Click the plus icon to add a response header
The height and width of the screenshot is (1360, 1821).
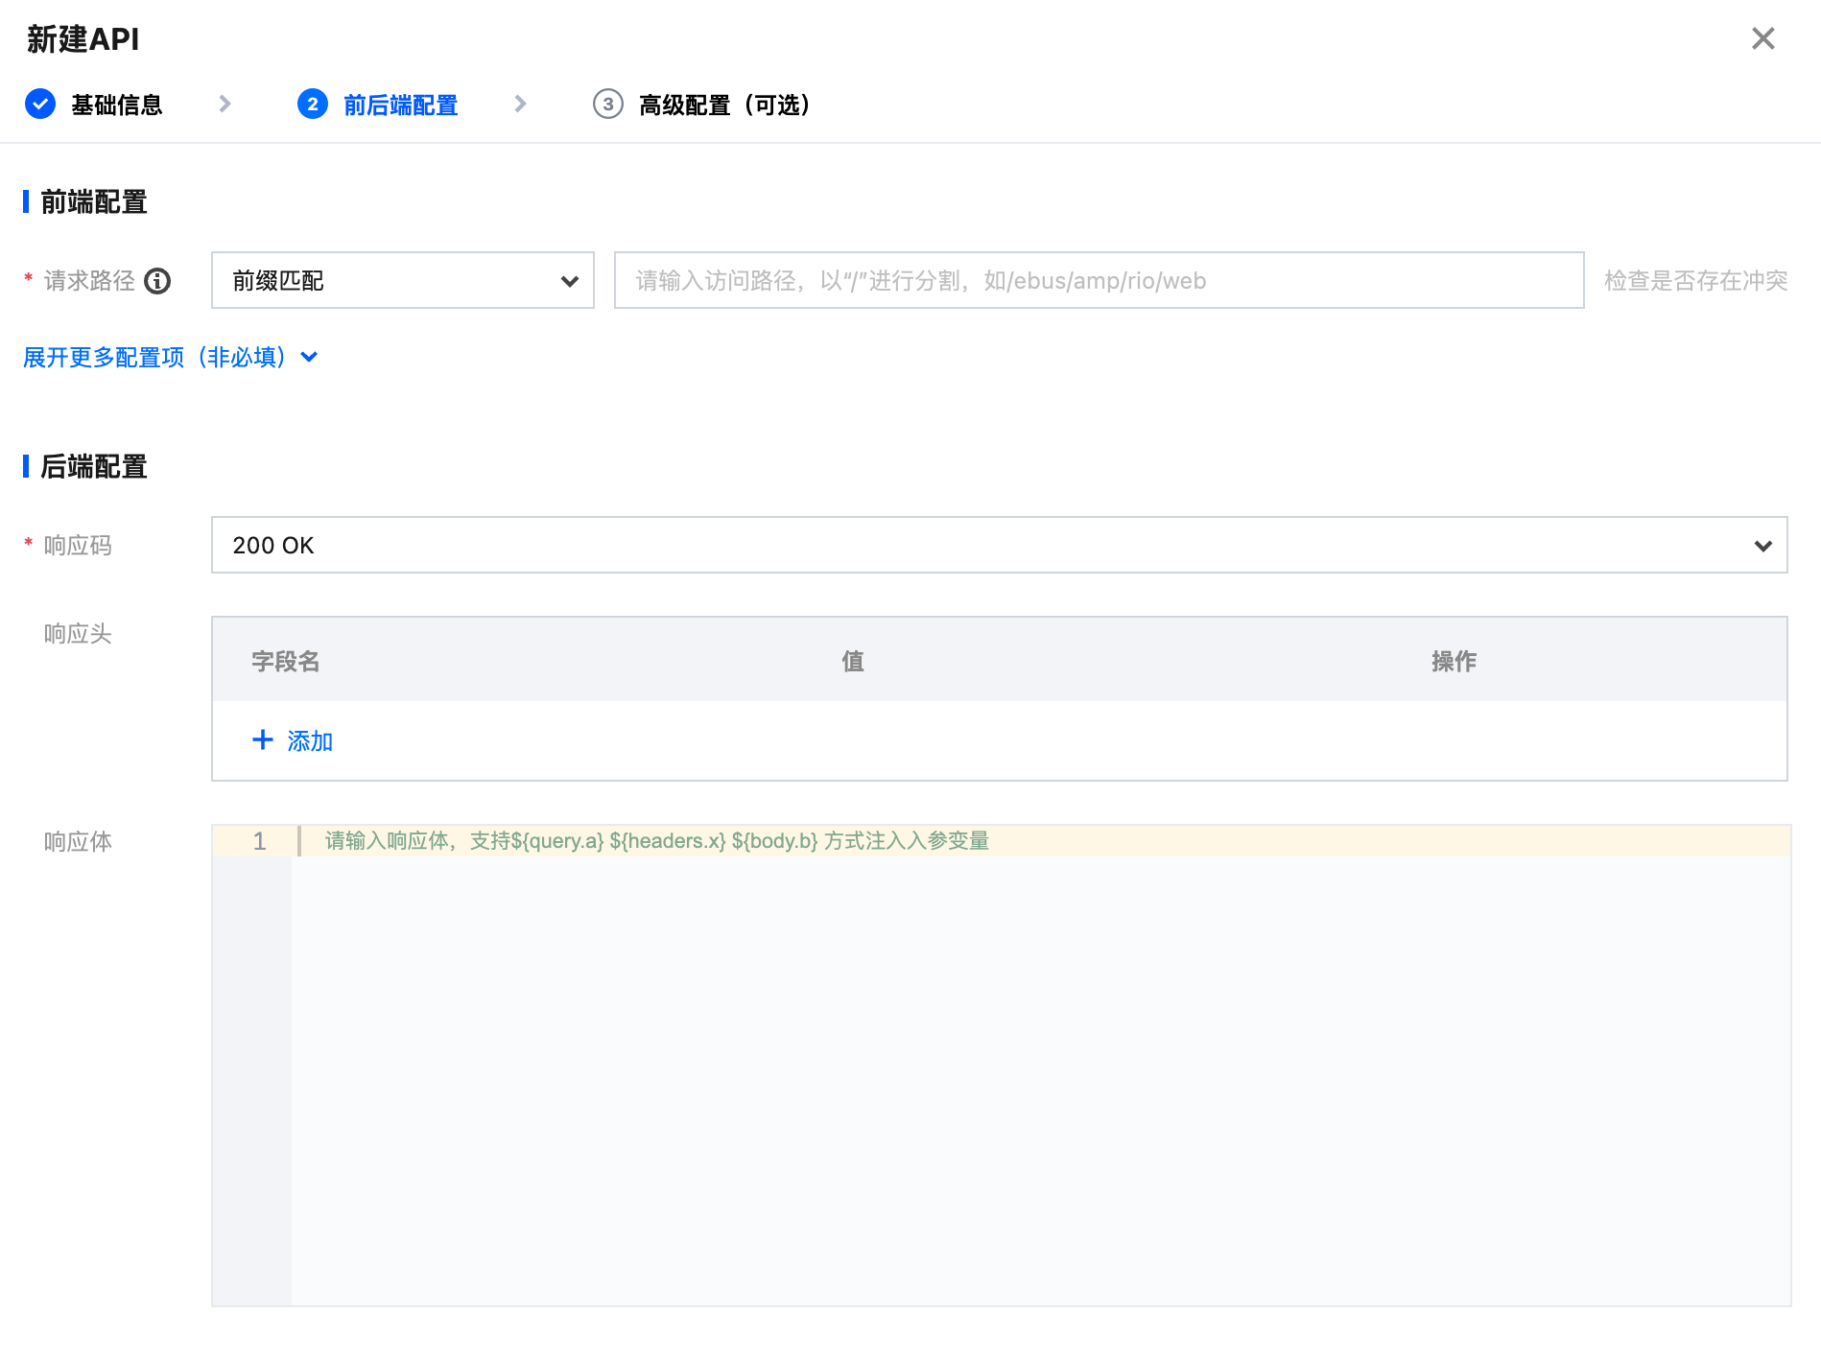pos(262,739)
